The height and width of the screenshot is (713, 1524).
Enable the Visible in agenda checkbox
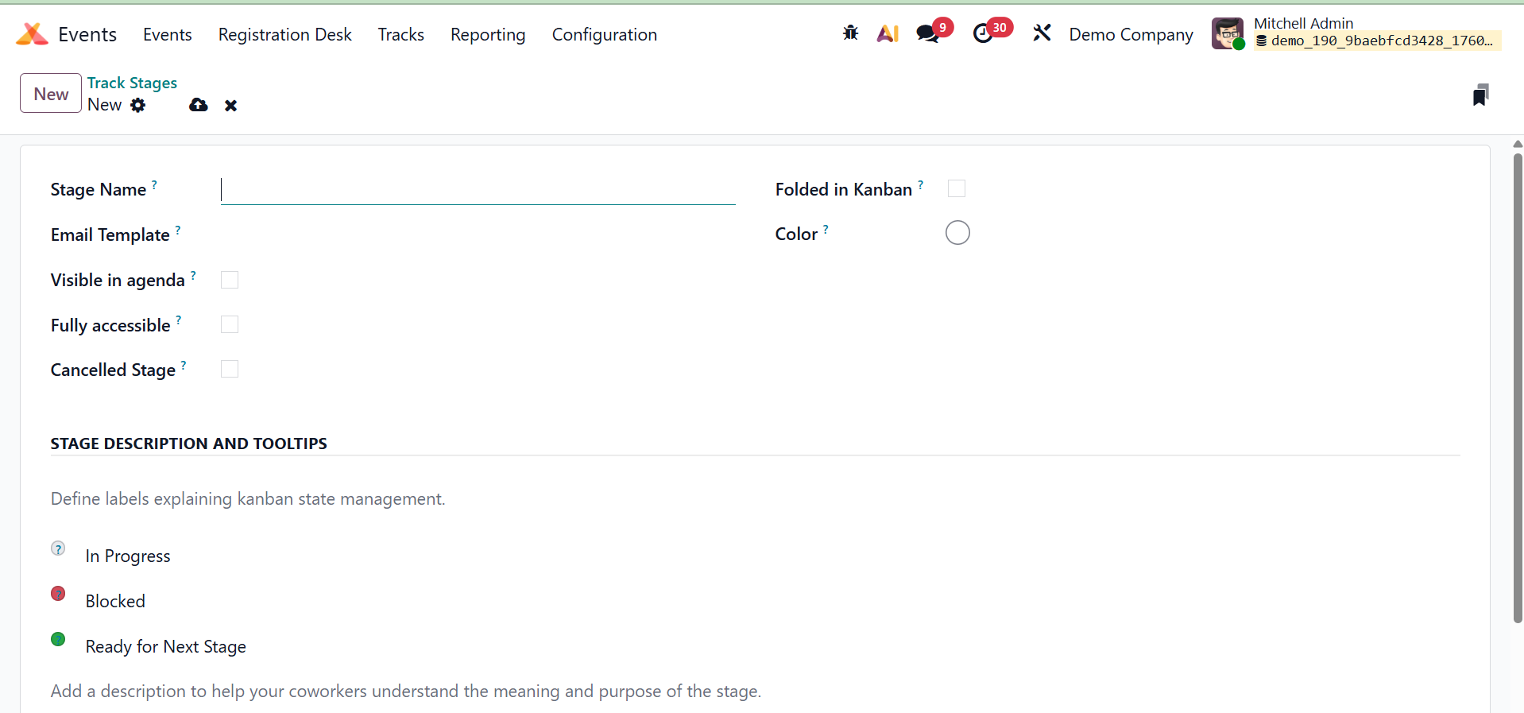pyautogui.click(x=230, y=280)
